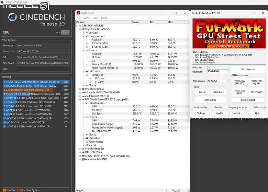The image size is (268, 192).
Task: Open the FurMark Log file button
Action: pos(220,113)
